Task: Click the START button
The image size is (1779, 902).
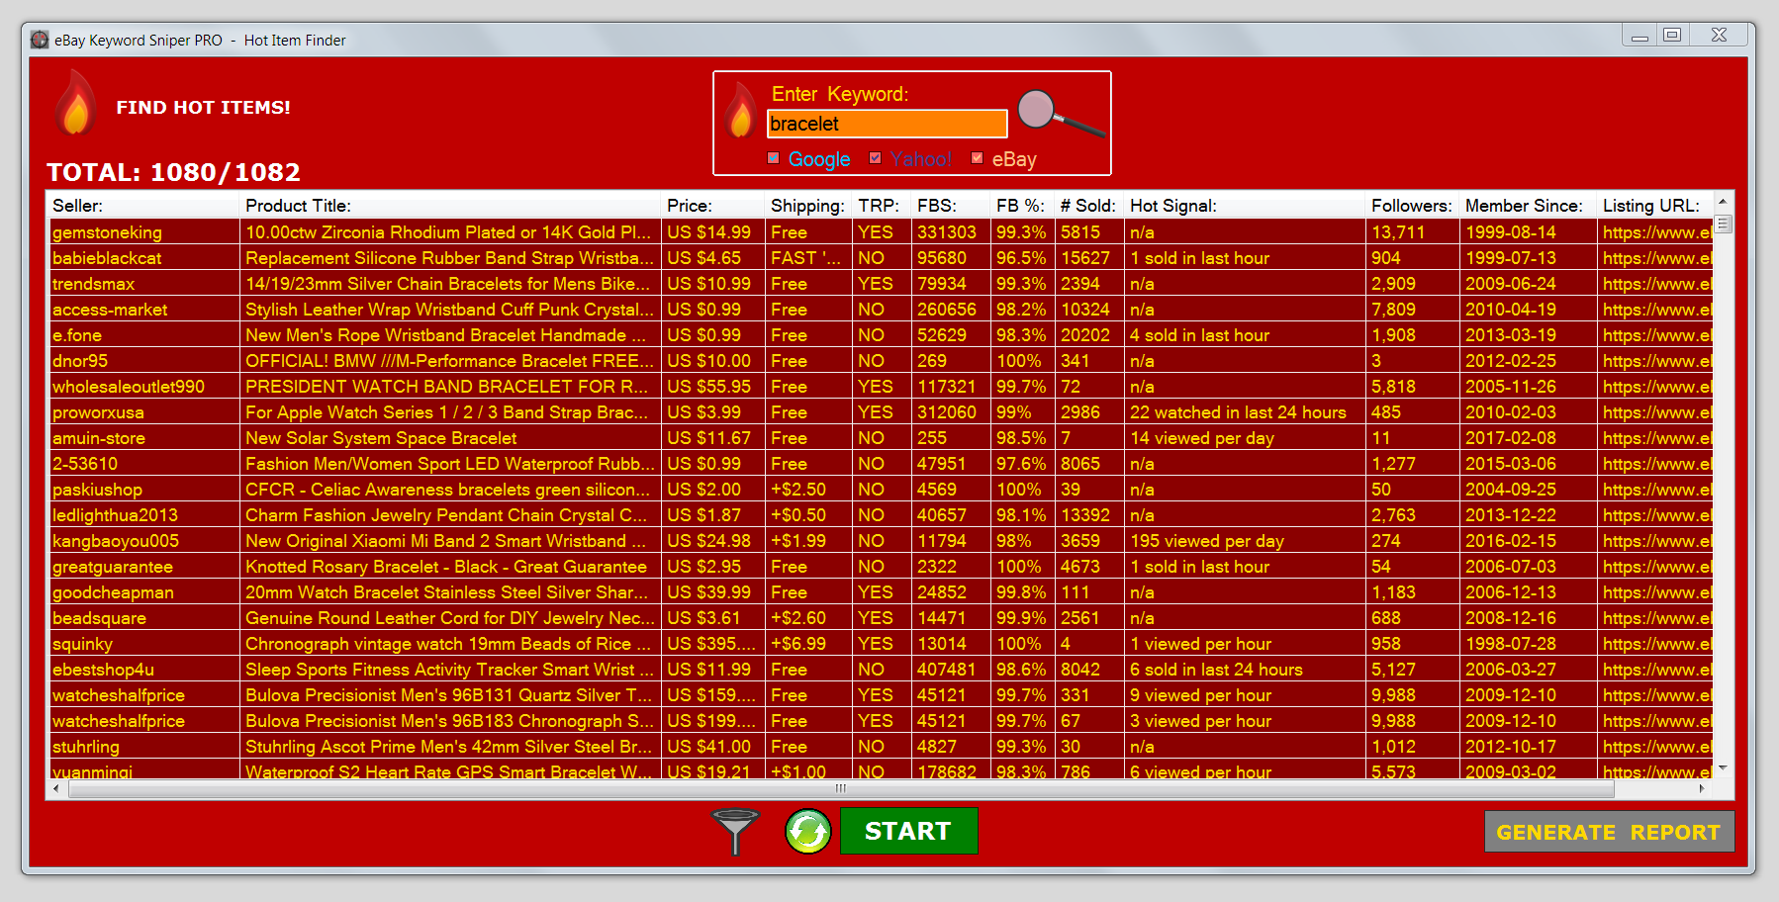Action: [x=908, y=831]
